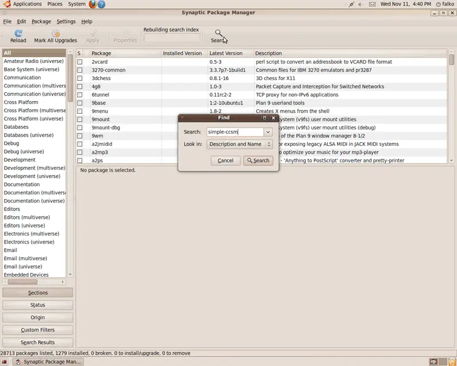Viewport: 457px width, 366px height.
Task: Click the mail envelope tray icon
Action: click(x=372, y=4)
